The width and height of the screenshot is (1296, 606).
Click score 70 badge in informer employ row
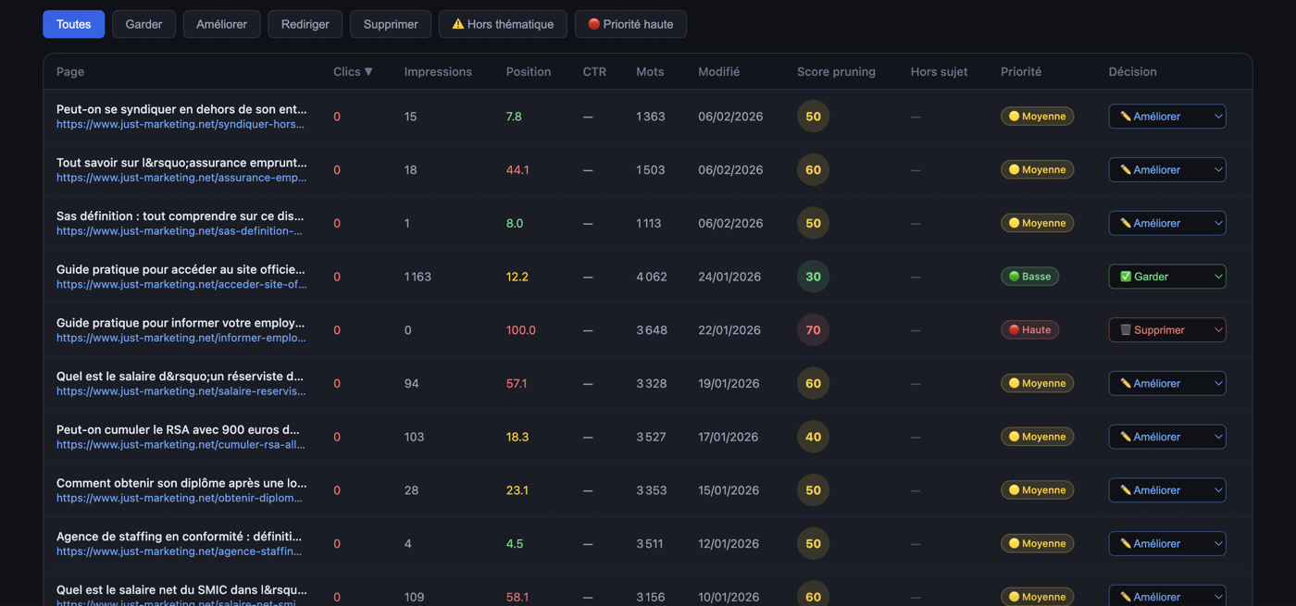point(813,330)
